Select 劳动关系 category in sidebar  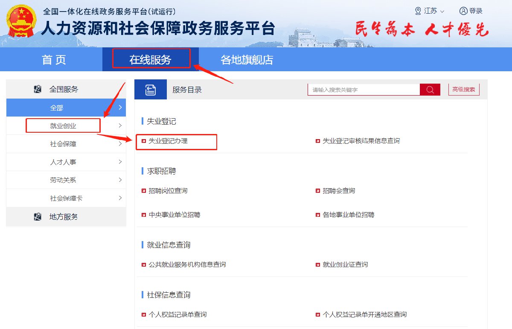pos(66,180)
